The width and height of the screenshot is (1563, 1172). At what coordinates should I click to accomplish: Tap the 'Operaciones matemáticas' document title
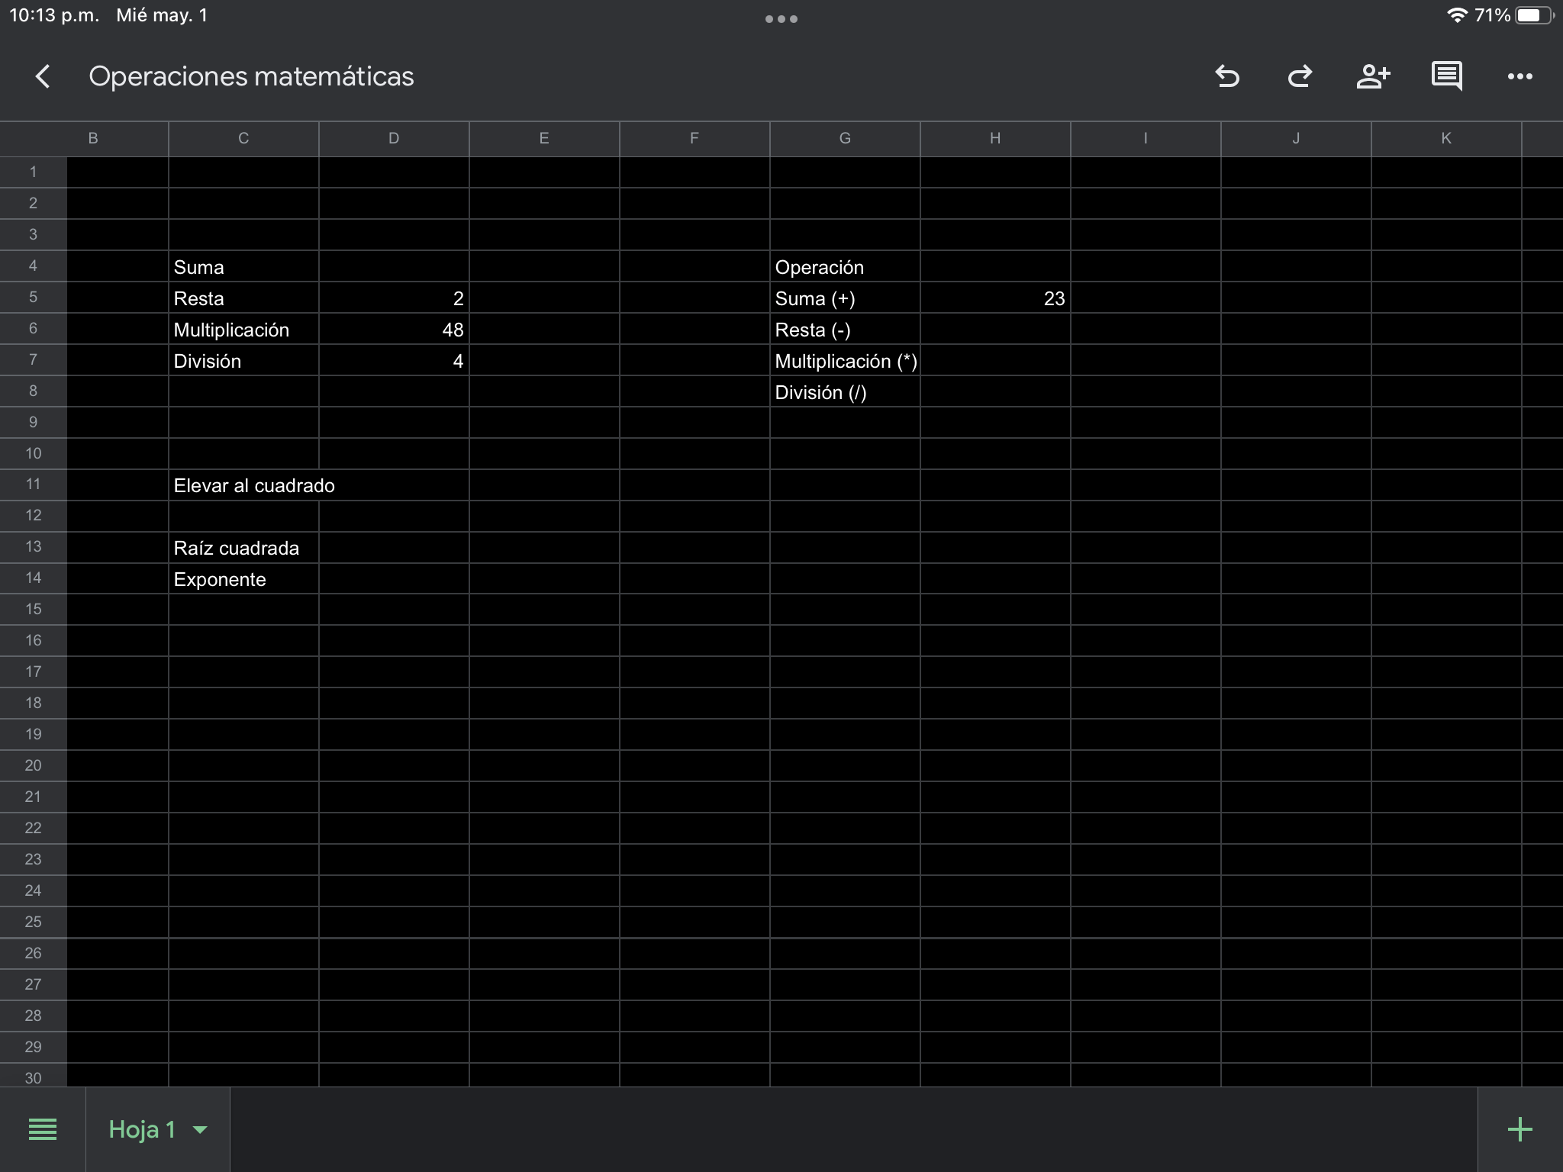[x=251, y=76]
